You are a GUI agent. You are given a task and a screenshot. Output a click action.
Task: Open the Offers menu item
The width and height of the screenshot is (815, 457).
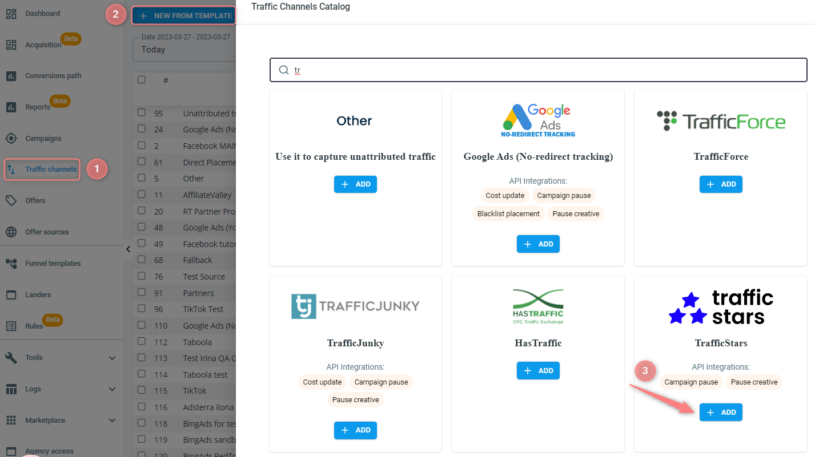pyautogui.click(x=35, y=200)
